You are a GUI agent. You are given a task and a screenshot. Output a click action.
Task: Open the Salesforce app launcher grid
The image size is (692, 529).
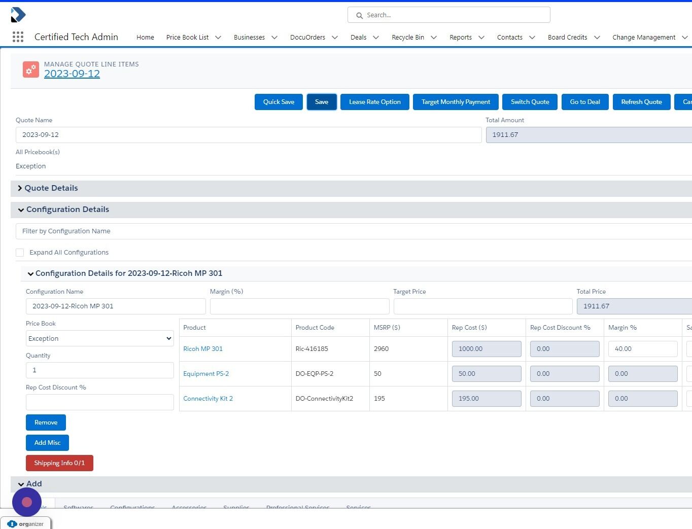(18, 37)
